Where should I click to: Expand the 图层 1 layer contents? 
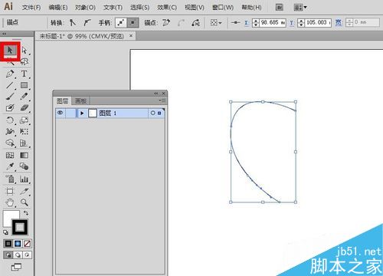(x=82, y=113)
